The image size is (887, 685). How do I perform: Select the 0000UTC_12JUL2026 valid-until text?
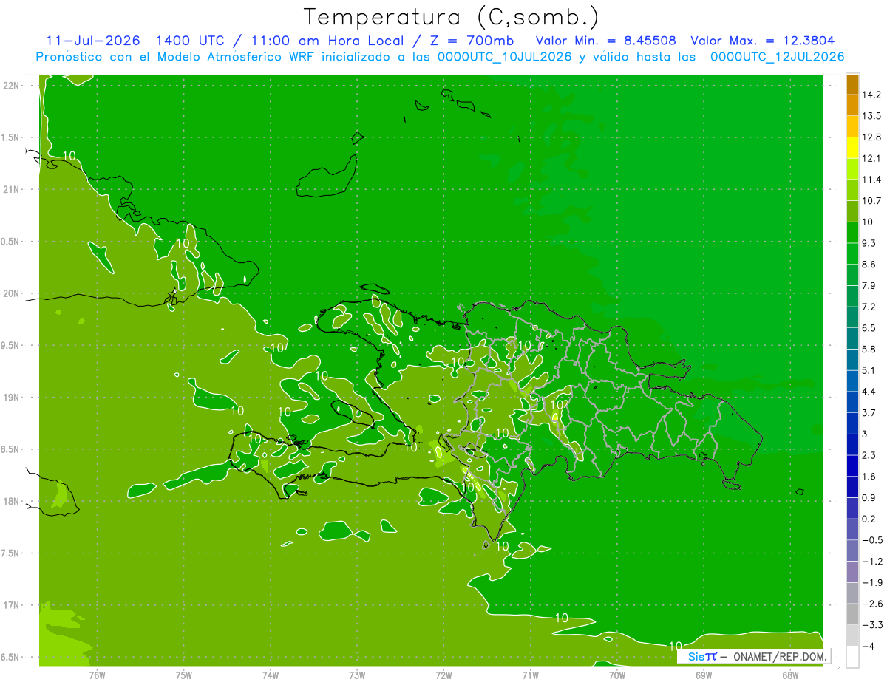[x=777, y=57]
